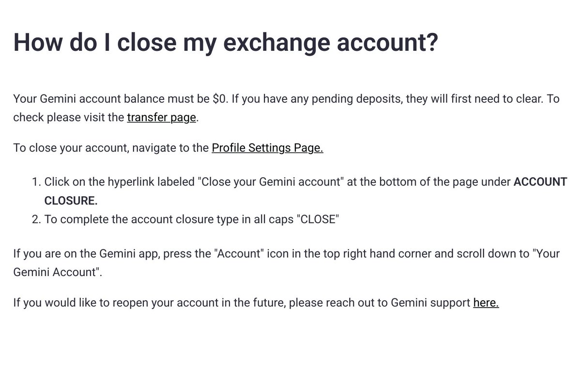Screen dimensions: 581x371
Task: Follow the "Profile Settings Page." hyperlink
Action: (267, 148)
